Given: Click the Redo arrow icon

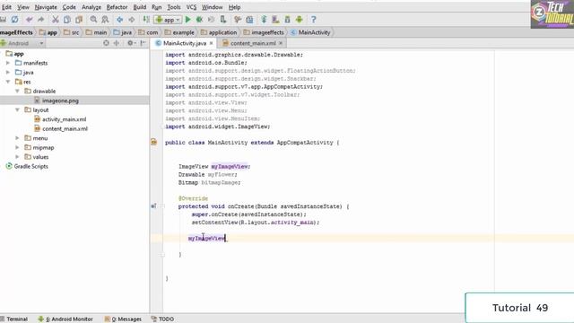Looking at the screenshot, I should pyautogui.click(x=40, y=20).
